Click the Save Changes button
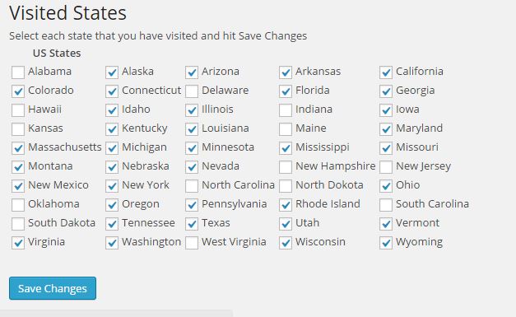The width and height of the screenshot is (516, 317). [53, 288]
